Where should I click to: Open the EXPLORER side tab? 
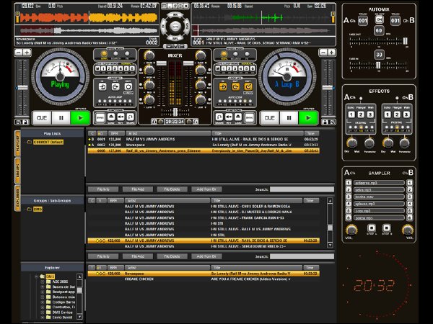point(17,198)
